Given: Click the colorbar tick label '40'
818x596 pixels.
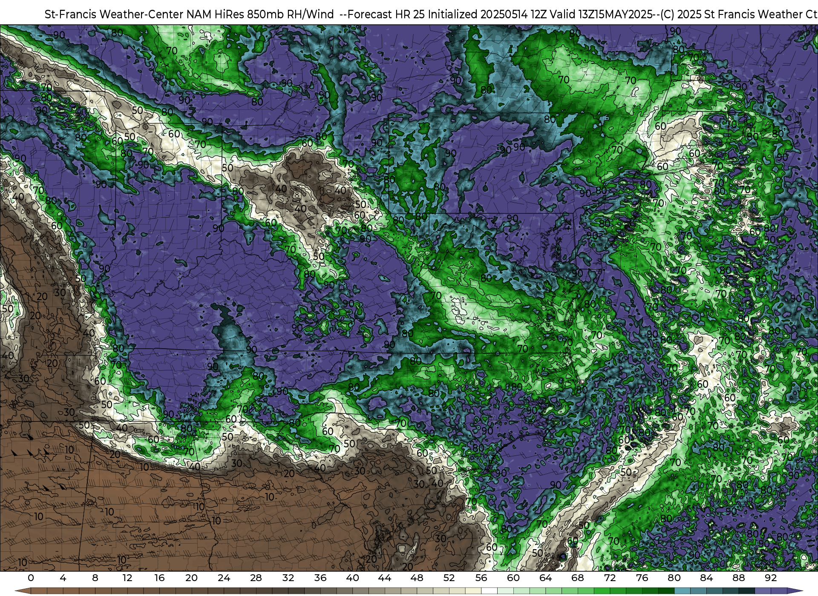Looking at the screenshot, I should tap(352, 578).
